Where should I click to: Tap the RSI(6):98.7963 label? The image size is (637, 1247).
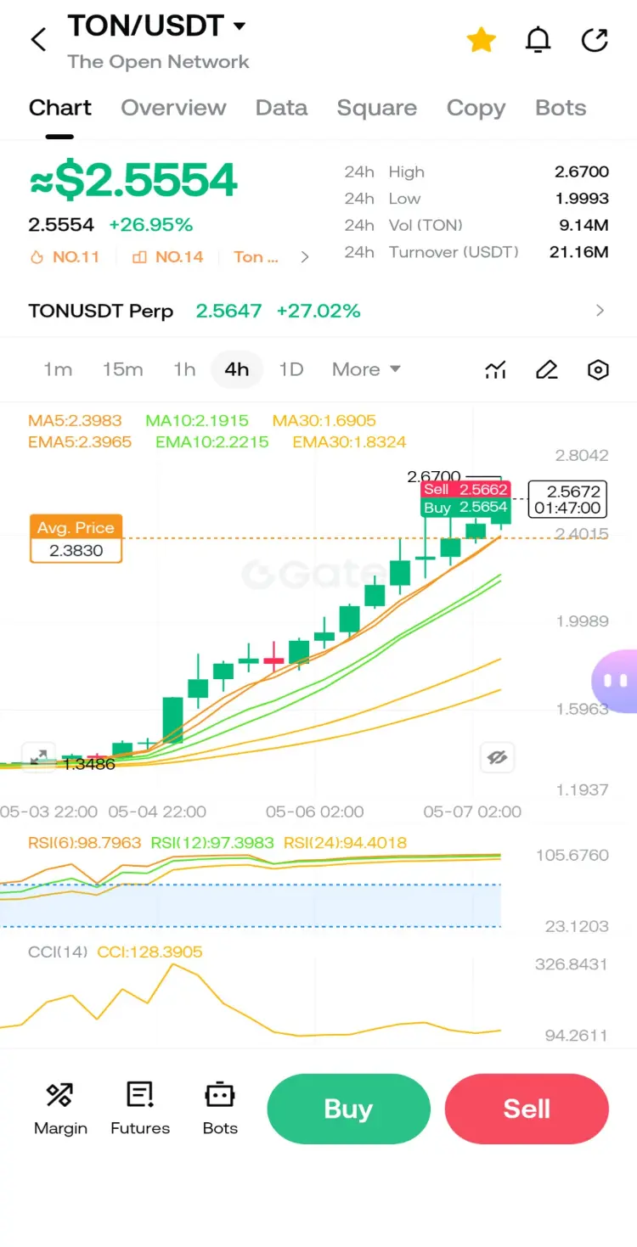click(84, 843)
